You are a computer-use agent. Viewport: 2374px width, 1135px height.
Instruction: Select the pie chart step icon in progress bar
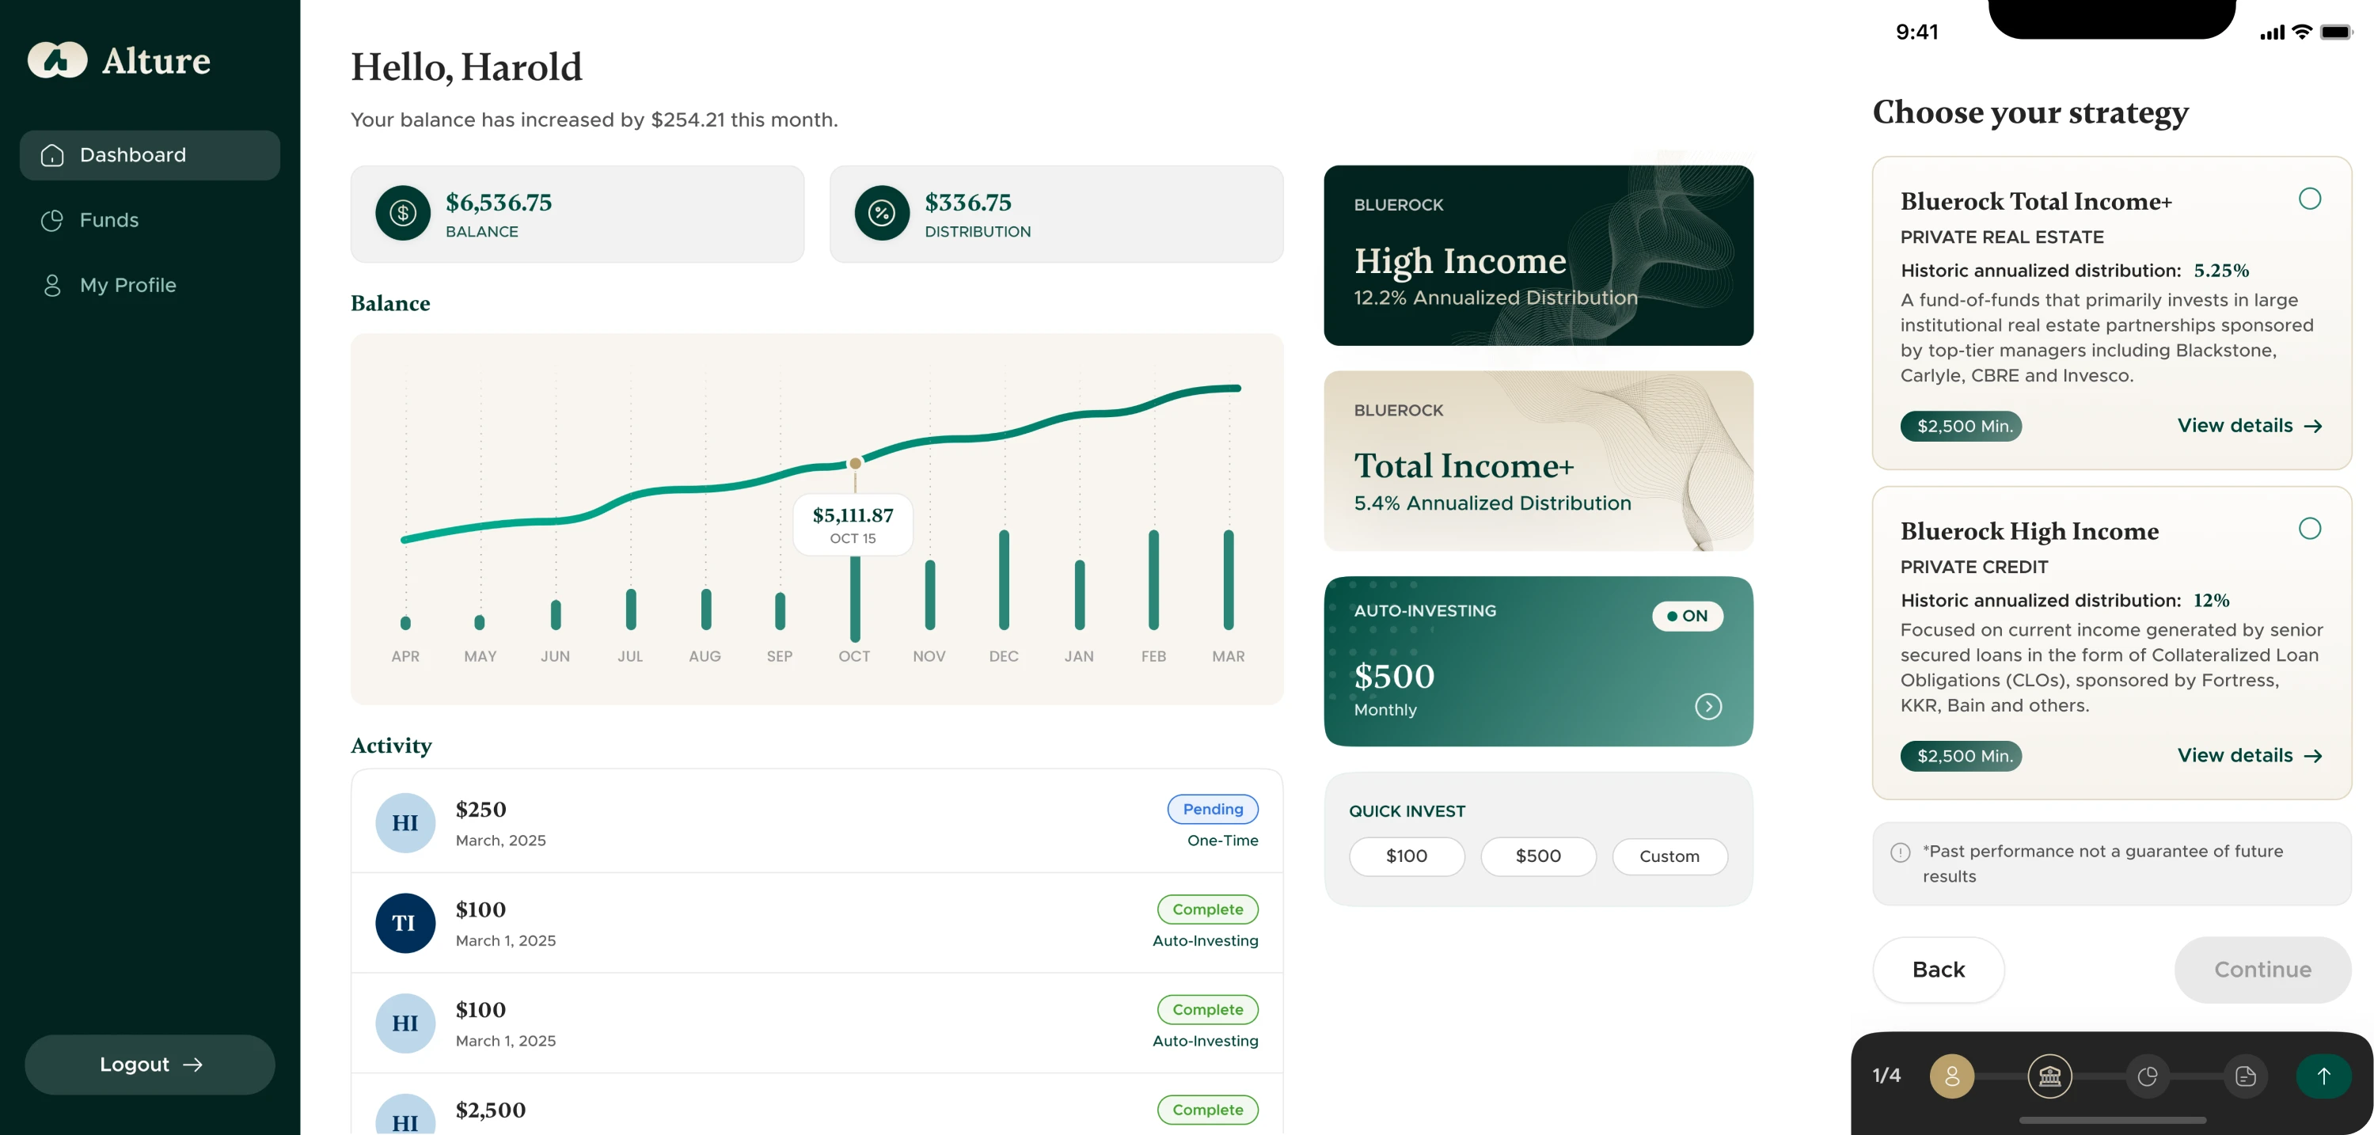(2148, 1076)
